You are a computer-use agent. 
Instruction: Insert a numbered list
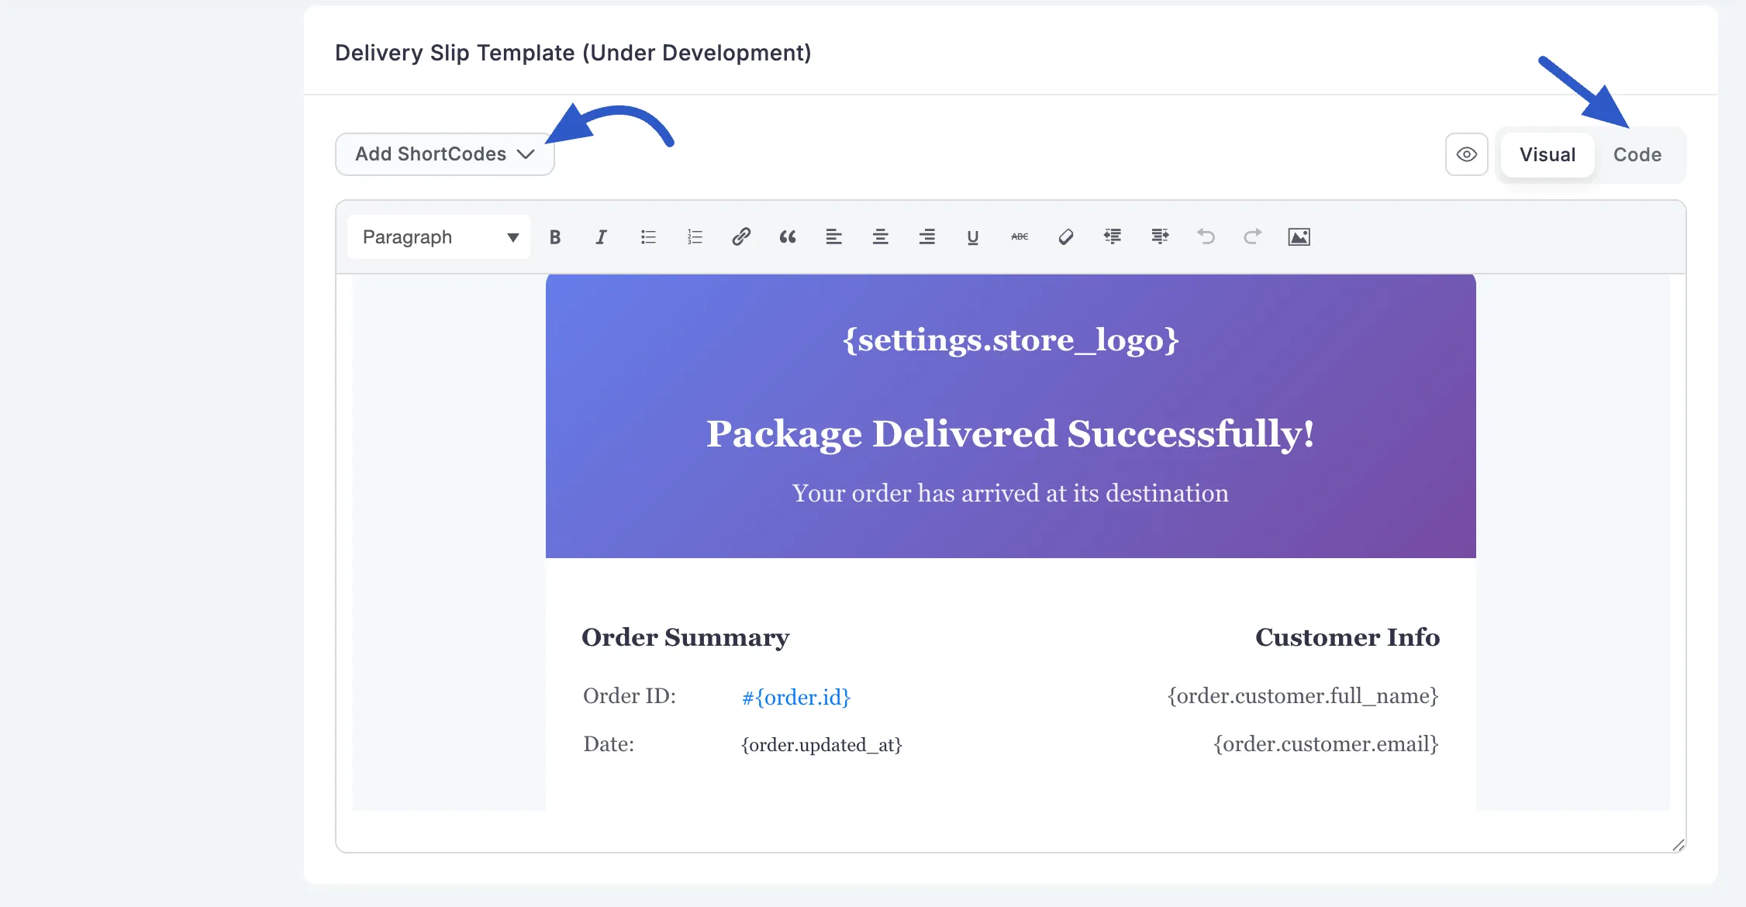(x=695, y=237)
